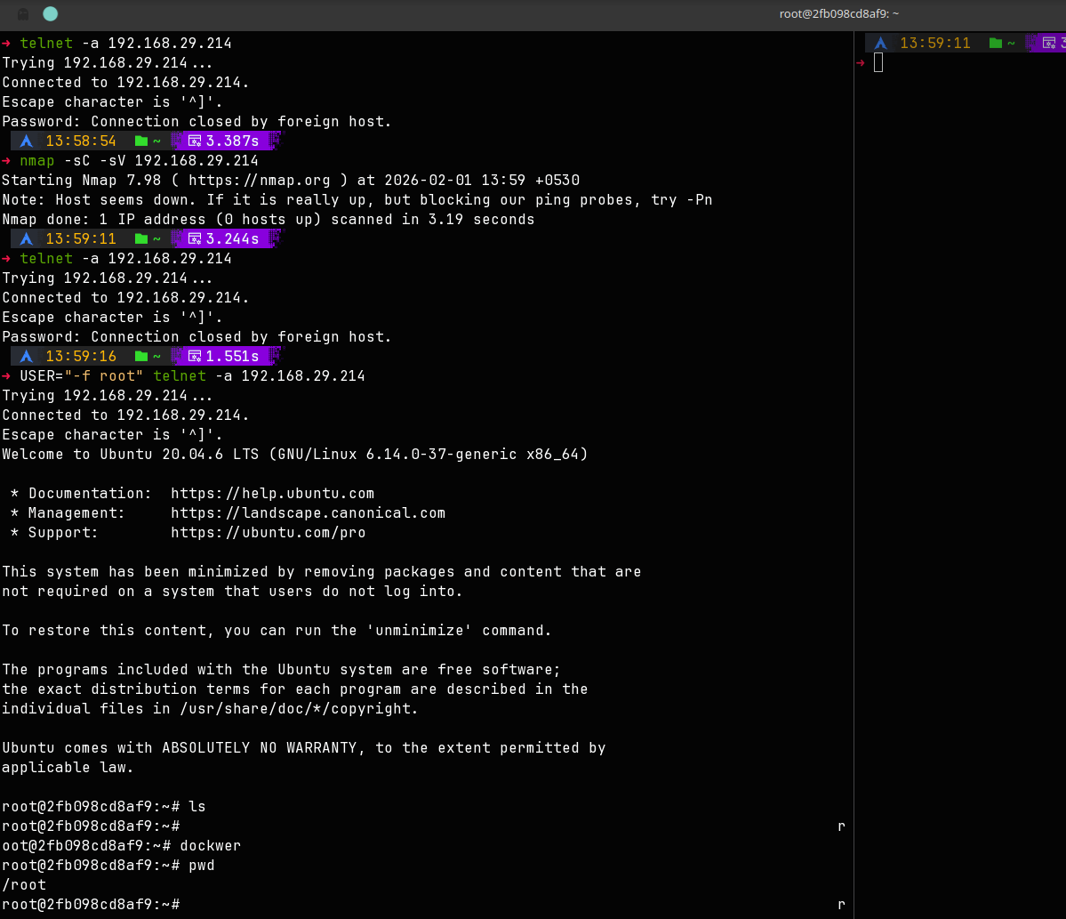Click the Arch logo beside 13:58:54
The height and width of the screenshot is (919, 1066).
coord(27,141)
